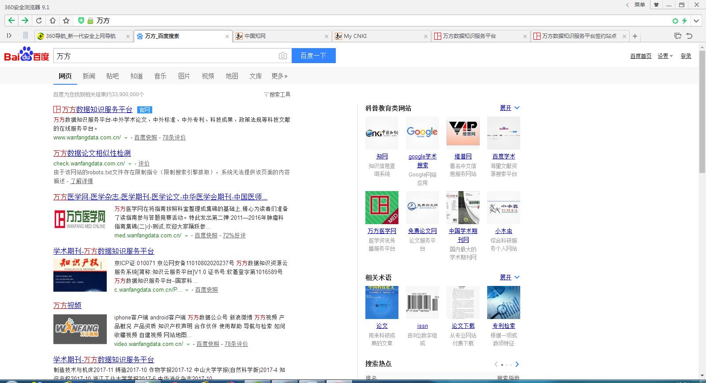This screenshot has height=383, width=706.
Task: Click the 百度一下 search button
Action: 314,56
